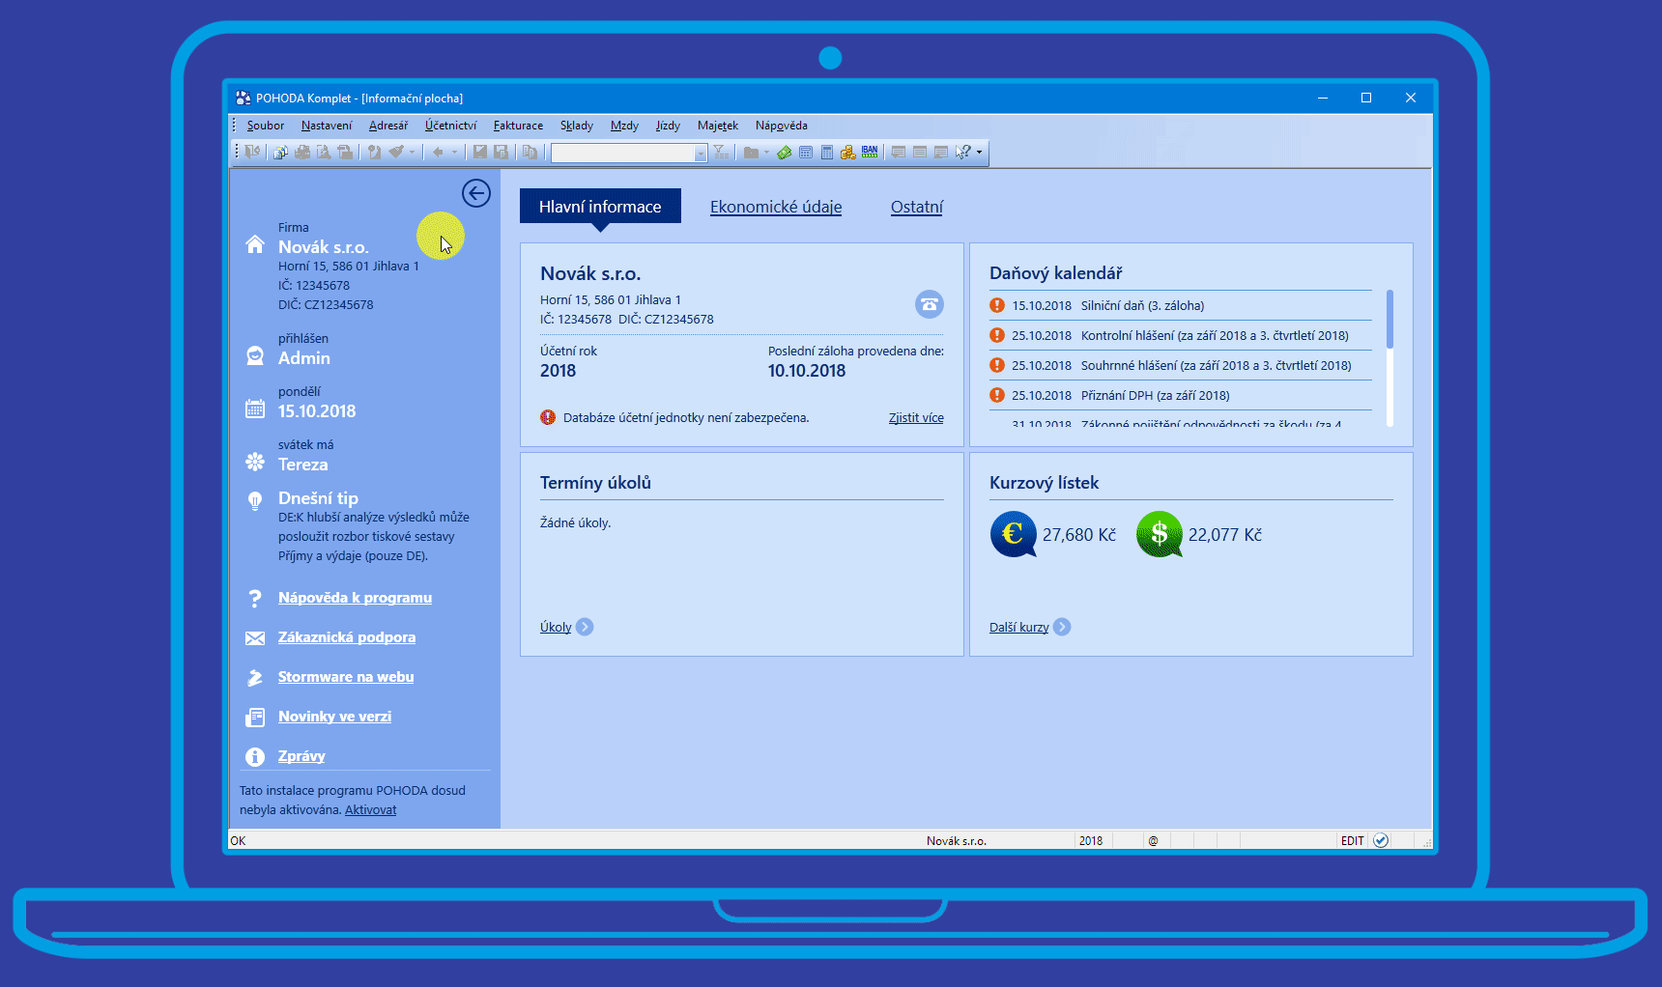Open Novinky ve verzi link
The height and width of the screenshot is (987, 1662).
tap(334, 717)
